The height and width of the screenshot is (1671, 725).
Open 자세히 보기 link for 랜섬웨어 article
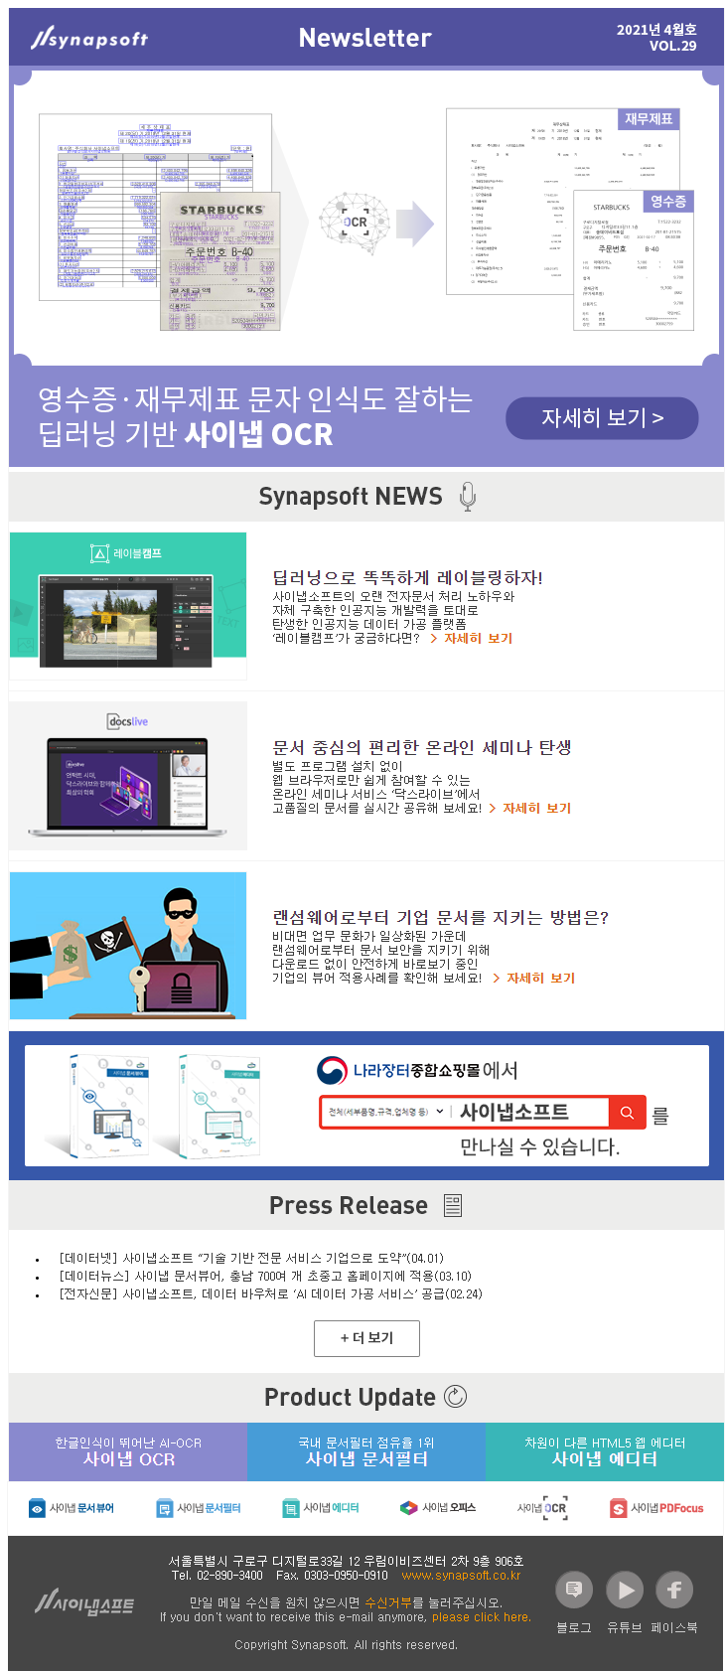534,979
